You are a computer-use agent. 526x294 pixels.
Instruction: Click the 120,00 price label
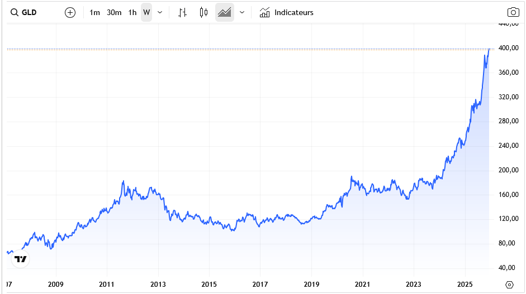[x=509, y=218]
